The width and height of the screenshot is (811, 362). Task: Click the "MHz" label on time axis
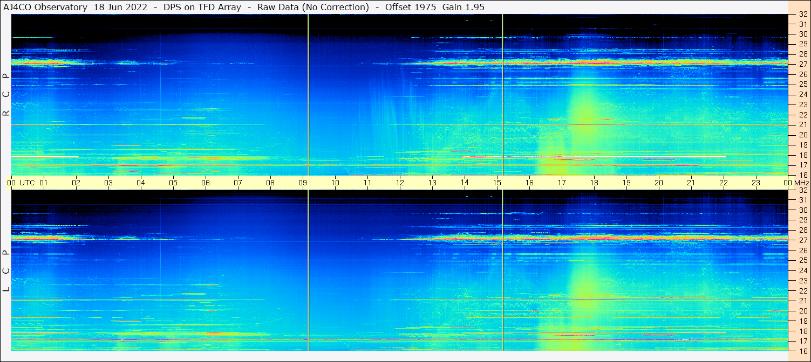(x=802, y=183)
